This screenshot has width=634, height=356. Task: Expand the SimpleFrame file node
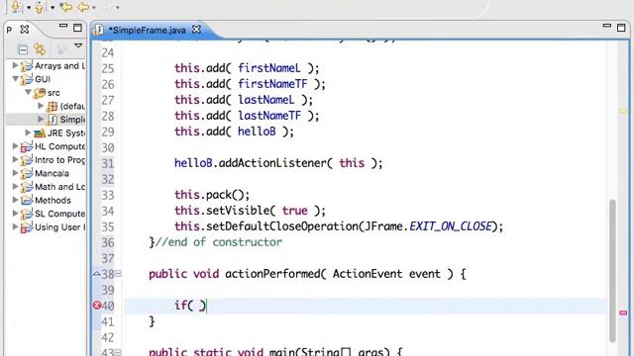pyautogui.click(x=41, y=119)
